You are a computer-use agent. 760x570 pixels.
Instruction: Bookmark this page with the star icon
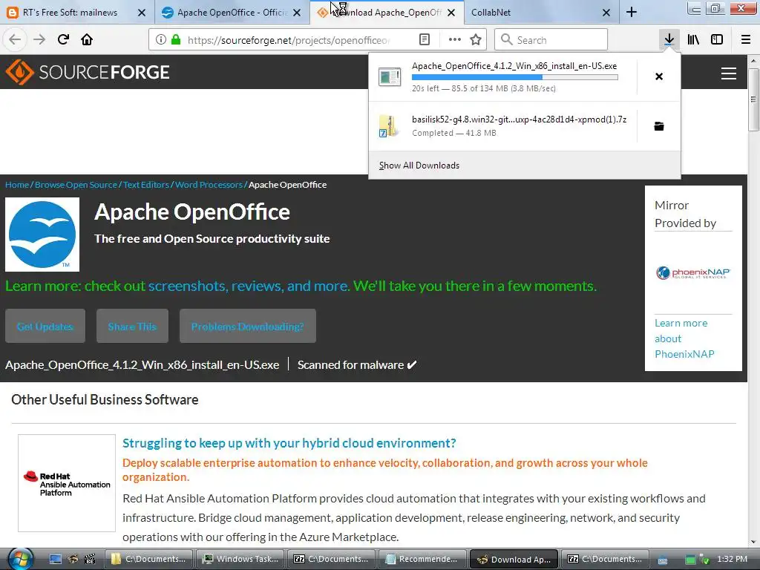pos(476,39)
